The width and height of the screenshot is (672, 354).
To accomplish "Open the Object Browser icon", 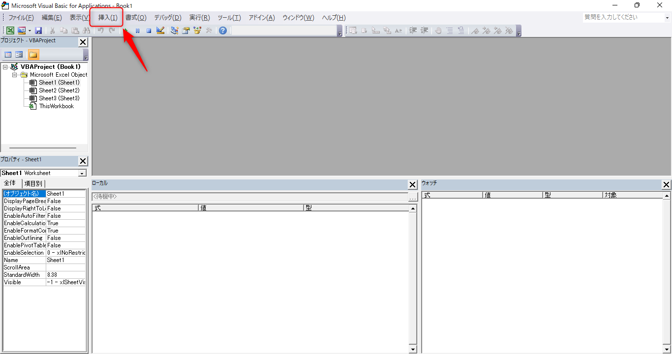I will [x=197, y=30].
